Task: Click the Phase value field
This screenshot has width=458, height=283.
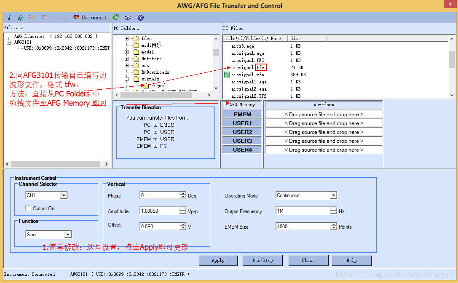Action: (x=160, y=195)
